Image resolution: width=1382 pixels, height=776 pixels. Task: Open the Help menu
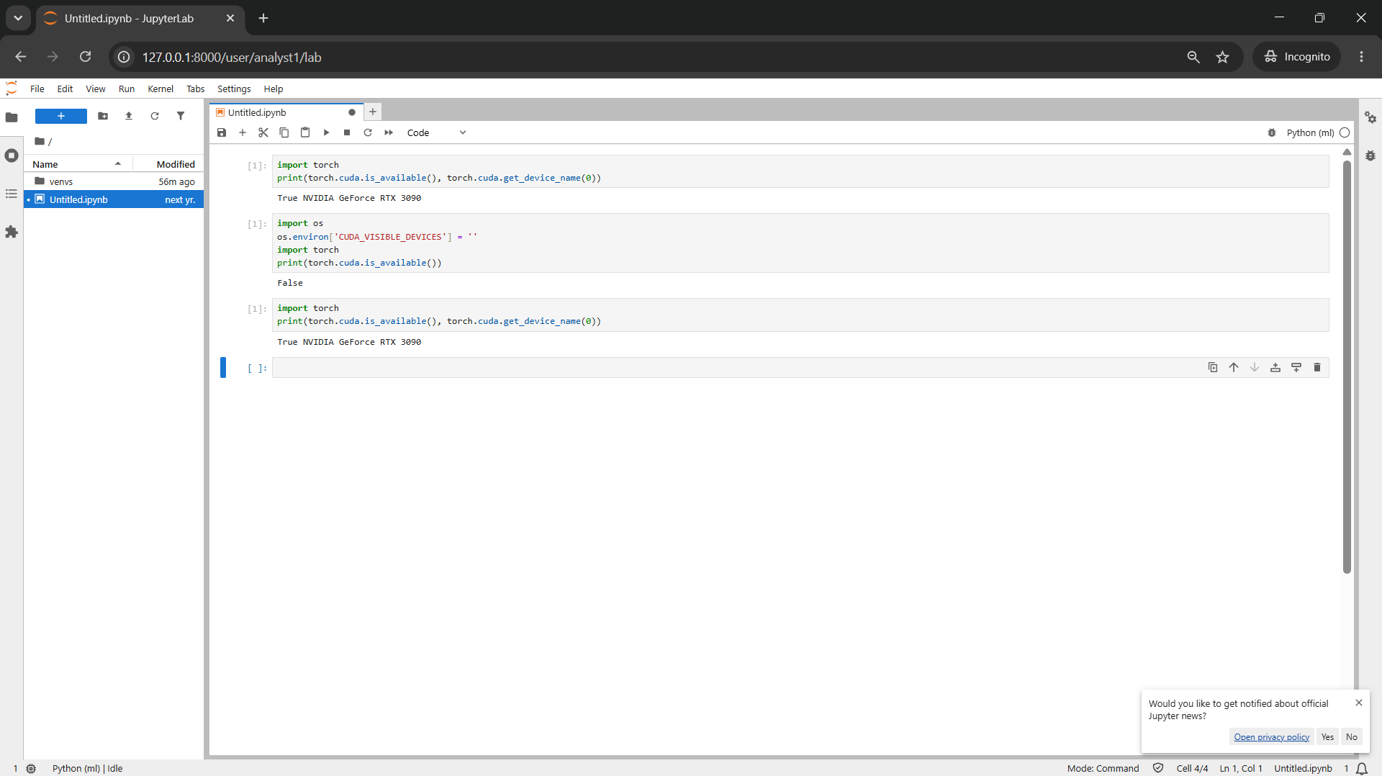point(274,89)
